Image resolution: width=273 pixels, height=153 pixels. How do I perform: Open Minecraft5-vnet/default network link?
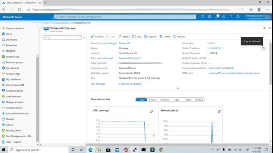click(221, 68)
